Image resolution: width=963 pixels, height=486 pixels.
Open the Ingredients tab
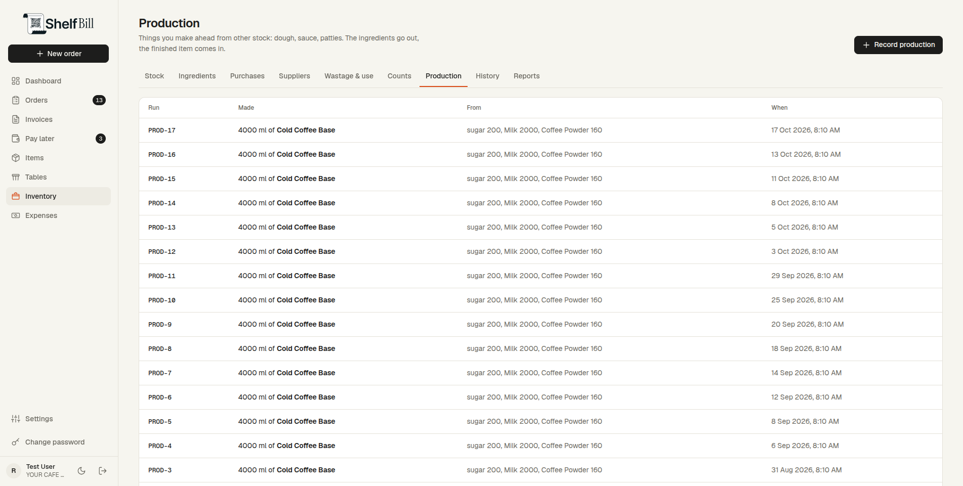[x=197, y=76]
